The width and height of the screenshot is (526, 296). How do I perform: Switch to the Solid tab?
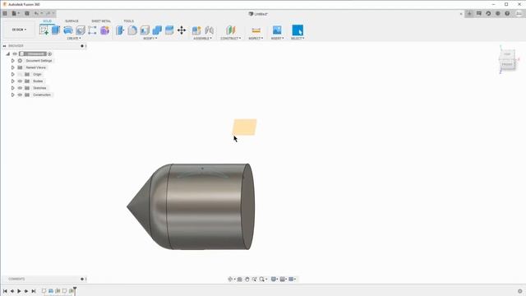[x=48, y=21]
